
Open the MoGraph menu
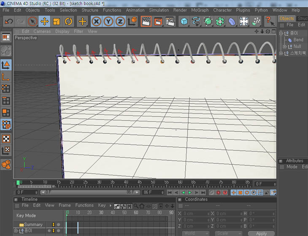click(200, 10)
